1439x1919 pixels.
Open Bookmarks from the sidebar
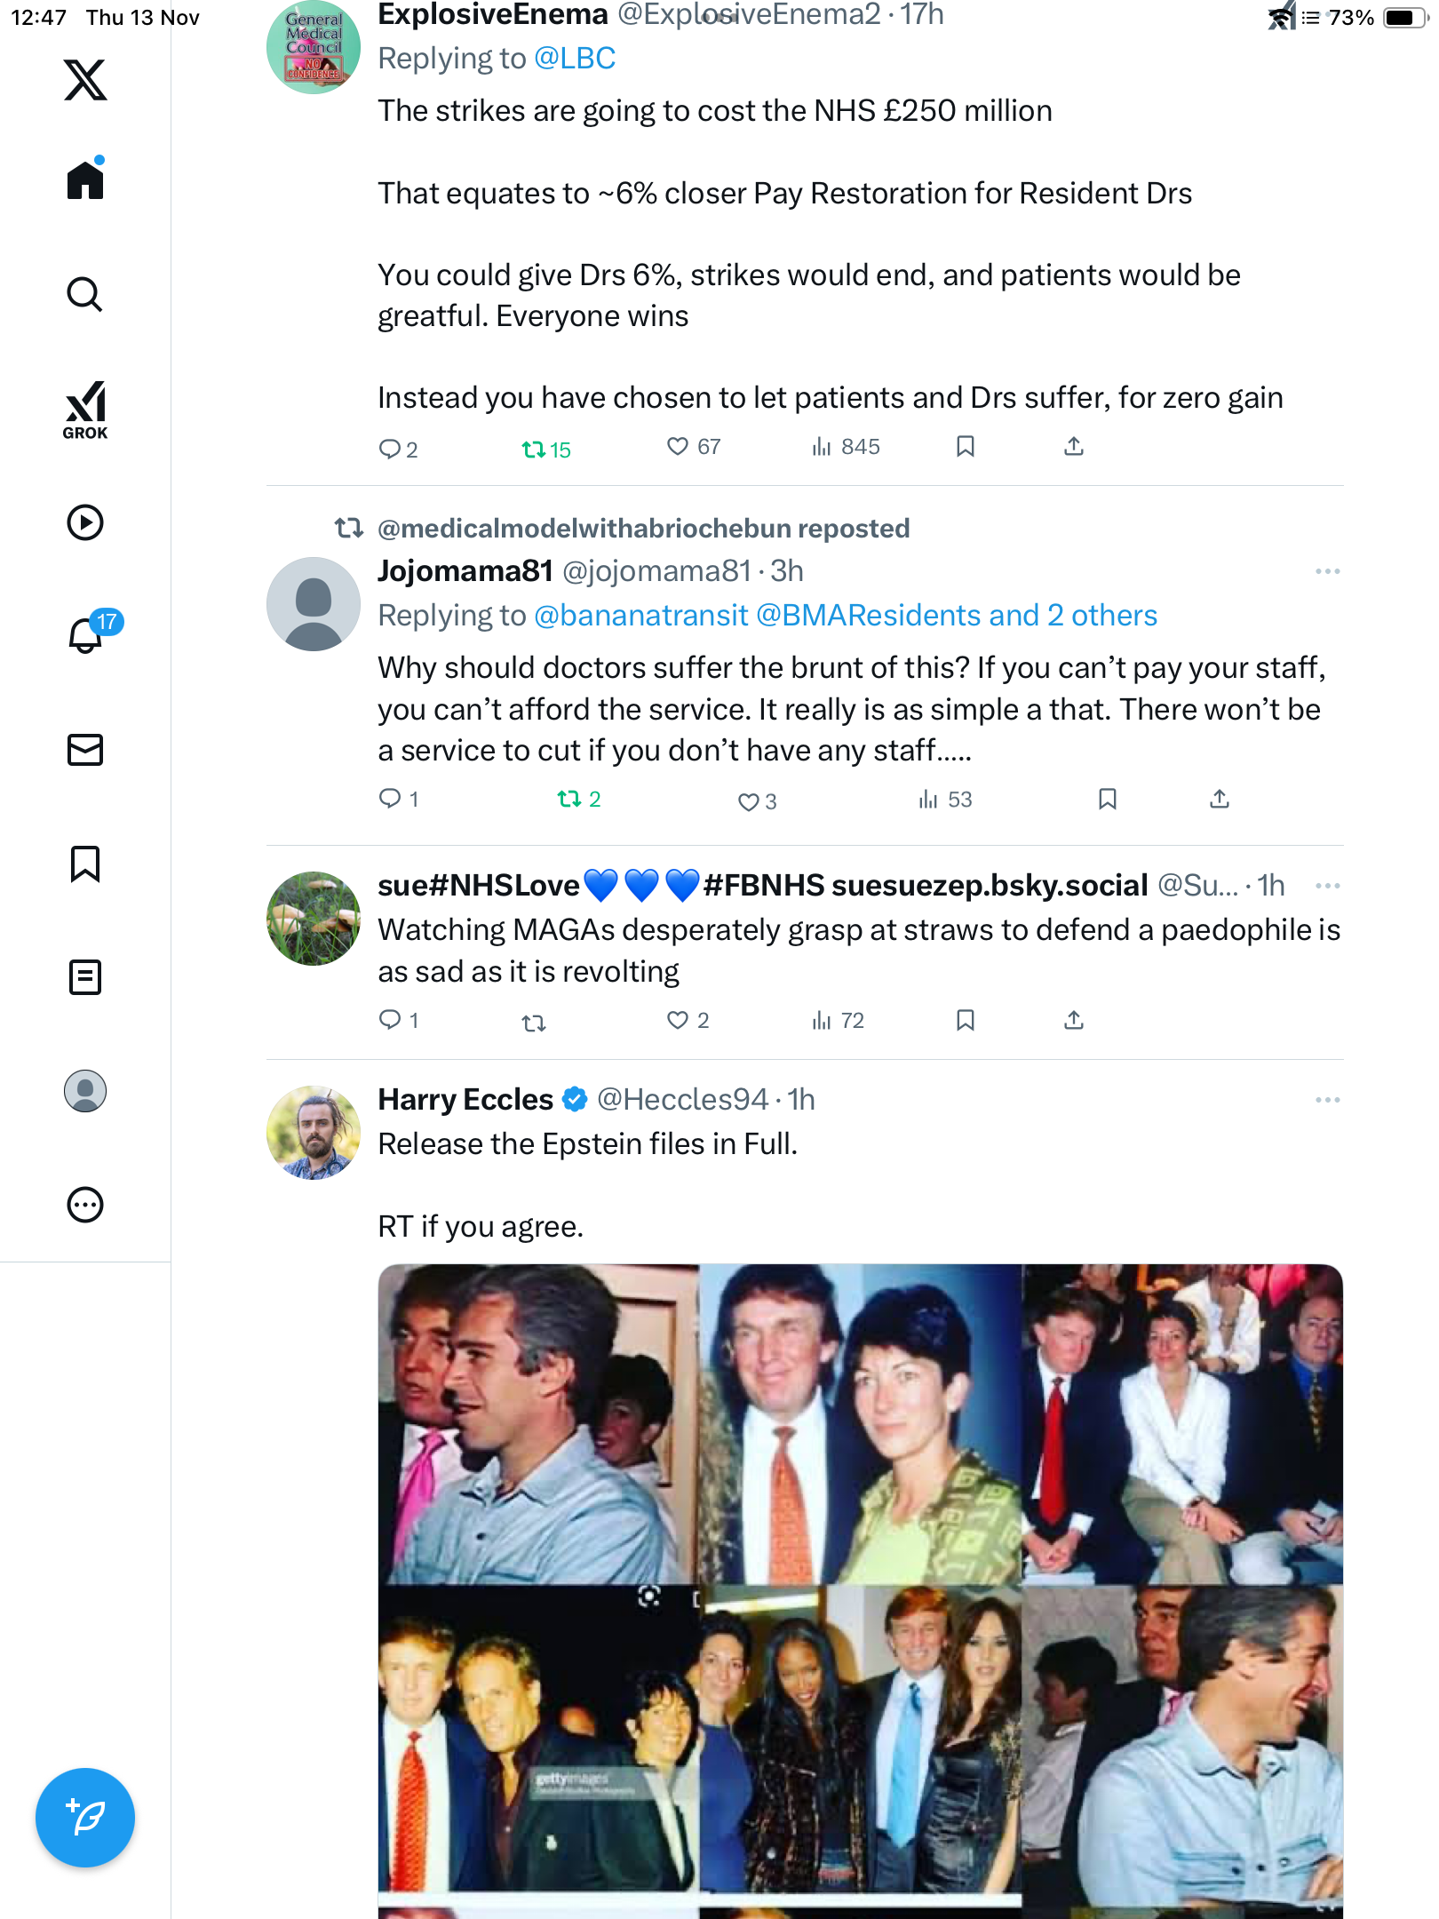pyautogui.click(x=85, y=864)
